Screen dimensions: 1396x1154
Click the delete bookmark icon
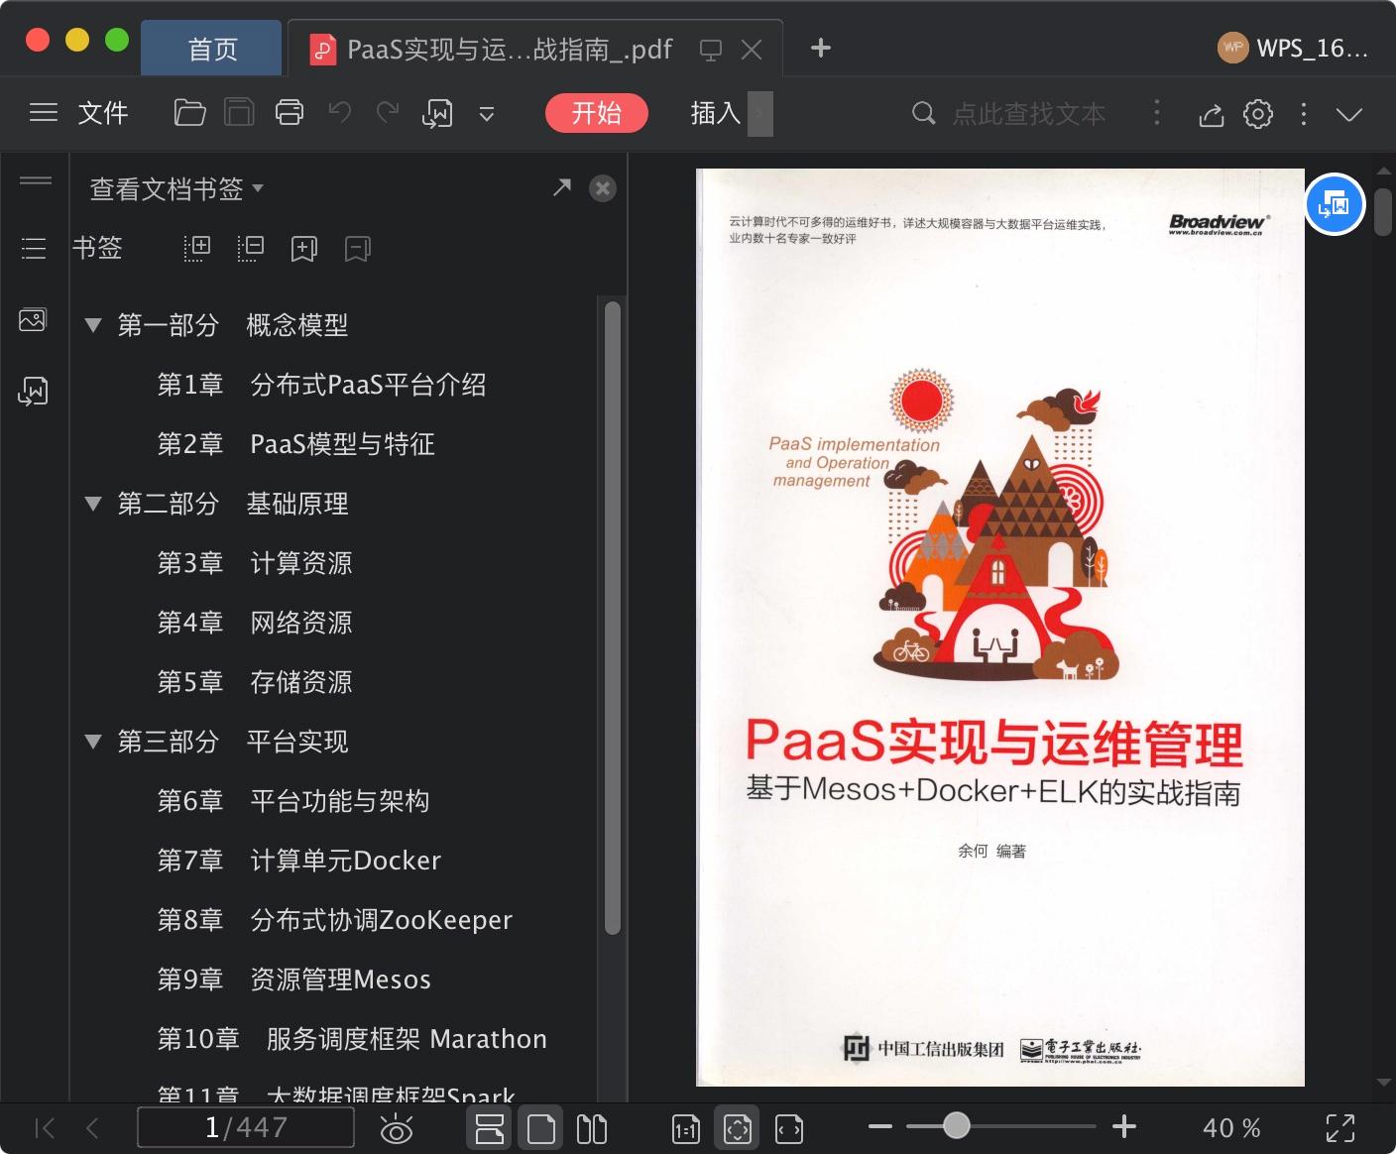click(x=358, y=249)
